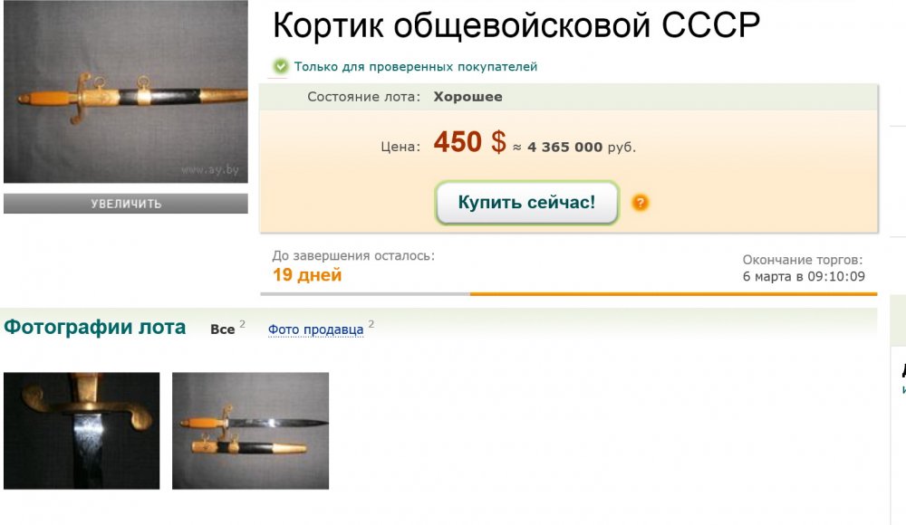Switch to Фото продавца tab
906x525 pixels.
(x=315, y=329)
